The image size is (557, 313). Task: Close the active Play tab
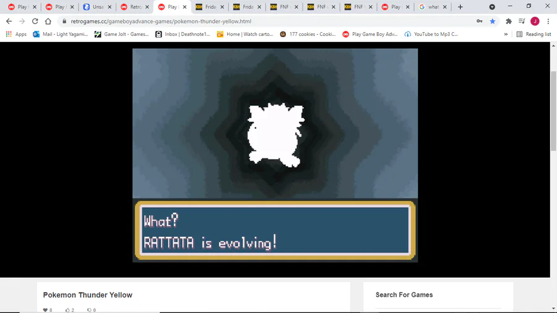(184, 7)
